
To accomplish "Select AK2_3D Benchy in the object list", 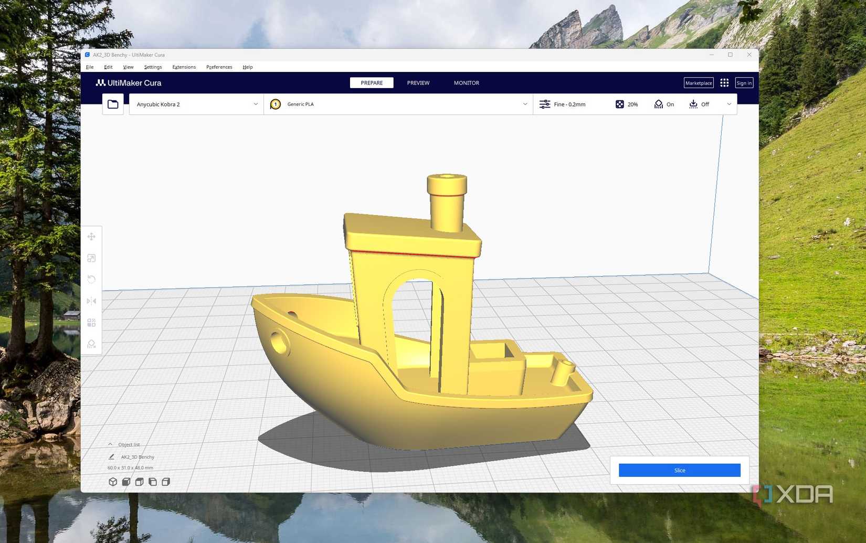I will [x=136, y=456].
